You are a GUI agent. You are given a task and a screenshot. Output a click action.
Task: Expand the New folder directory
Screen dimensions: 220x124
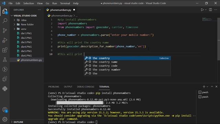click(27, 24)
